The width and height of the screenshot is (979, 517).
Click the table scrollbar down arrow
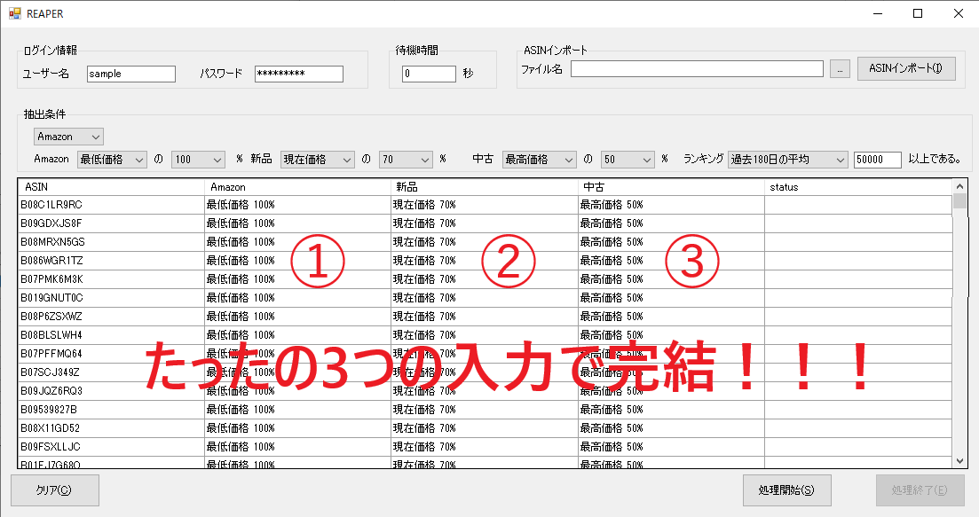959,460
